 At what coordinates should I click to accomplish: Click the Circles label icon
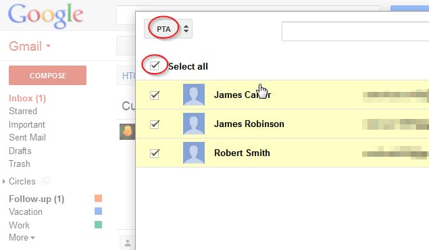click(x=45, y=181)
